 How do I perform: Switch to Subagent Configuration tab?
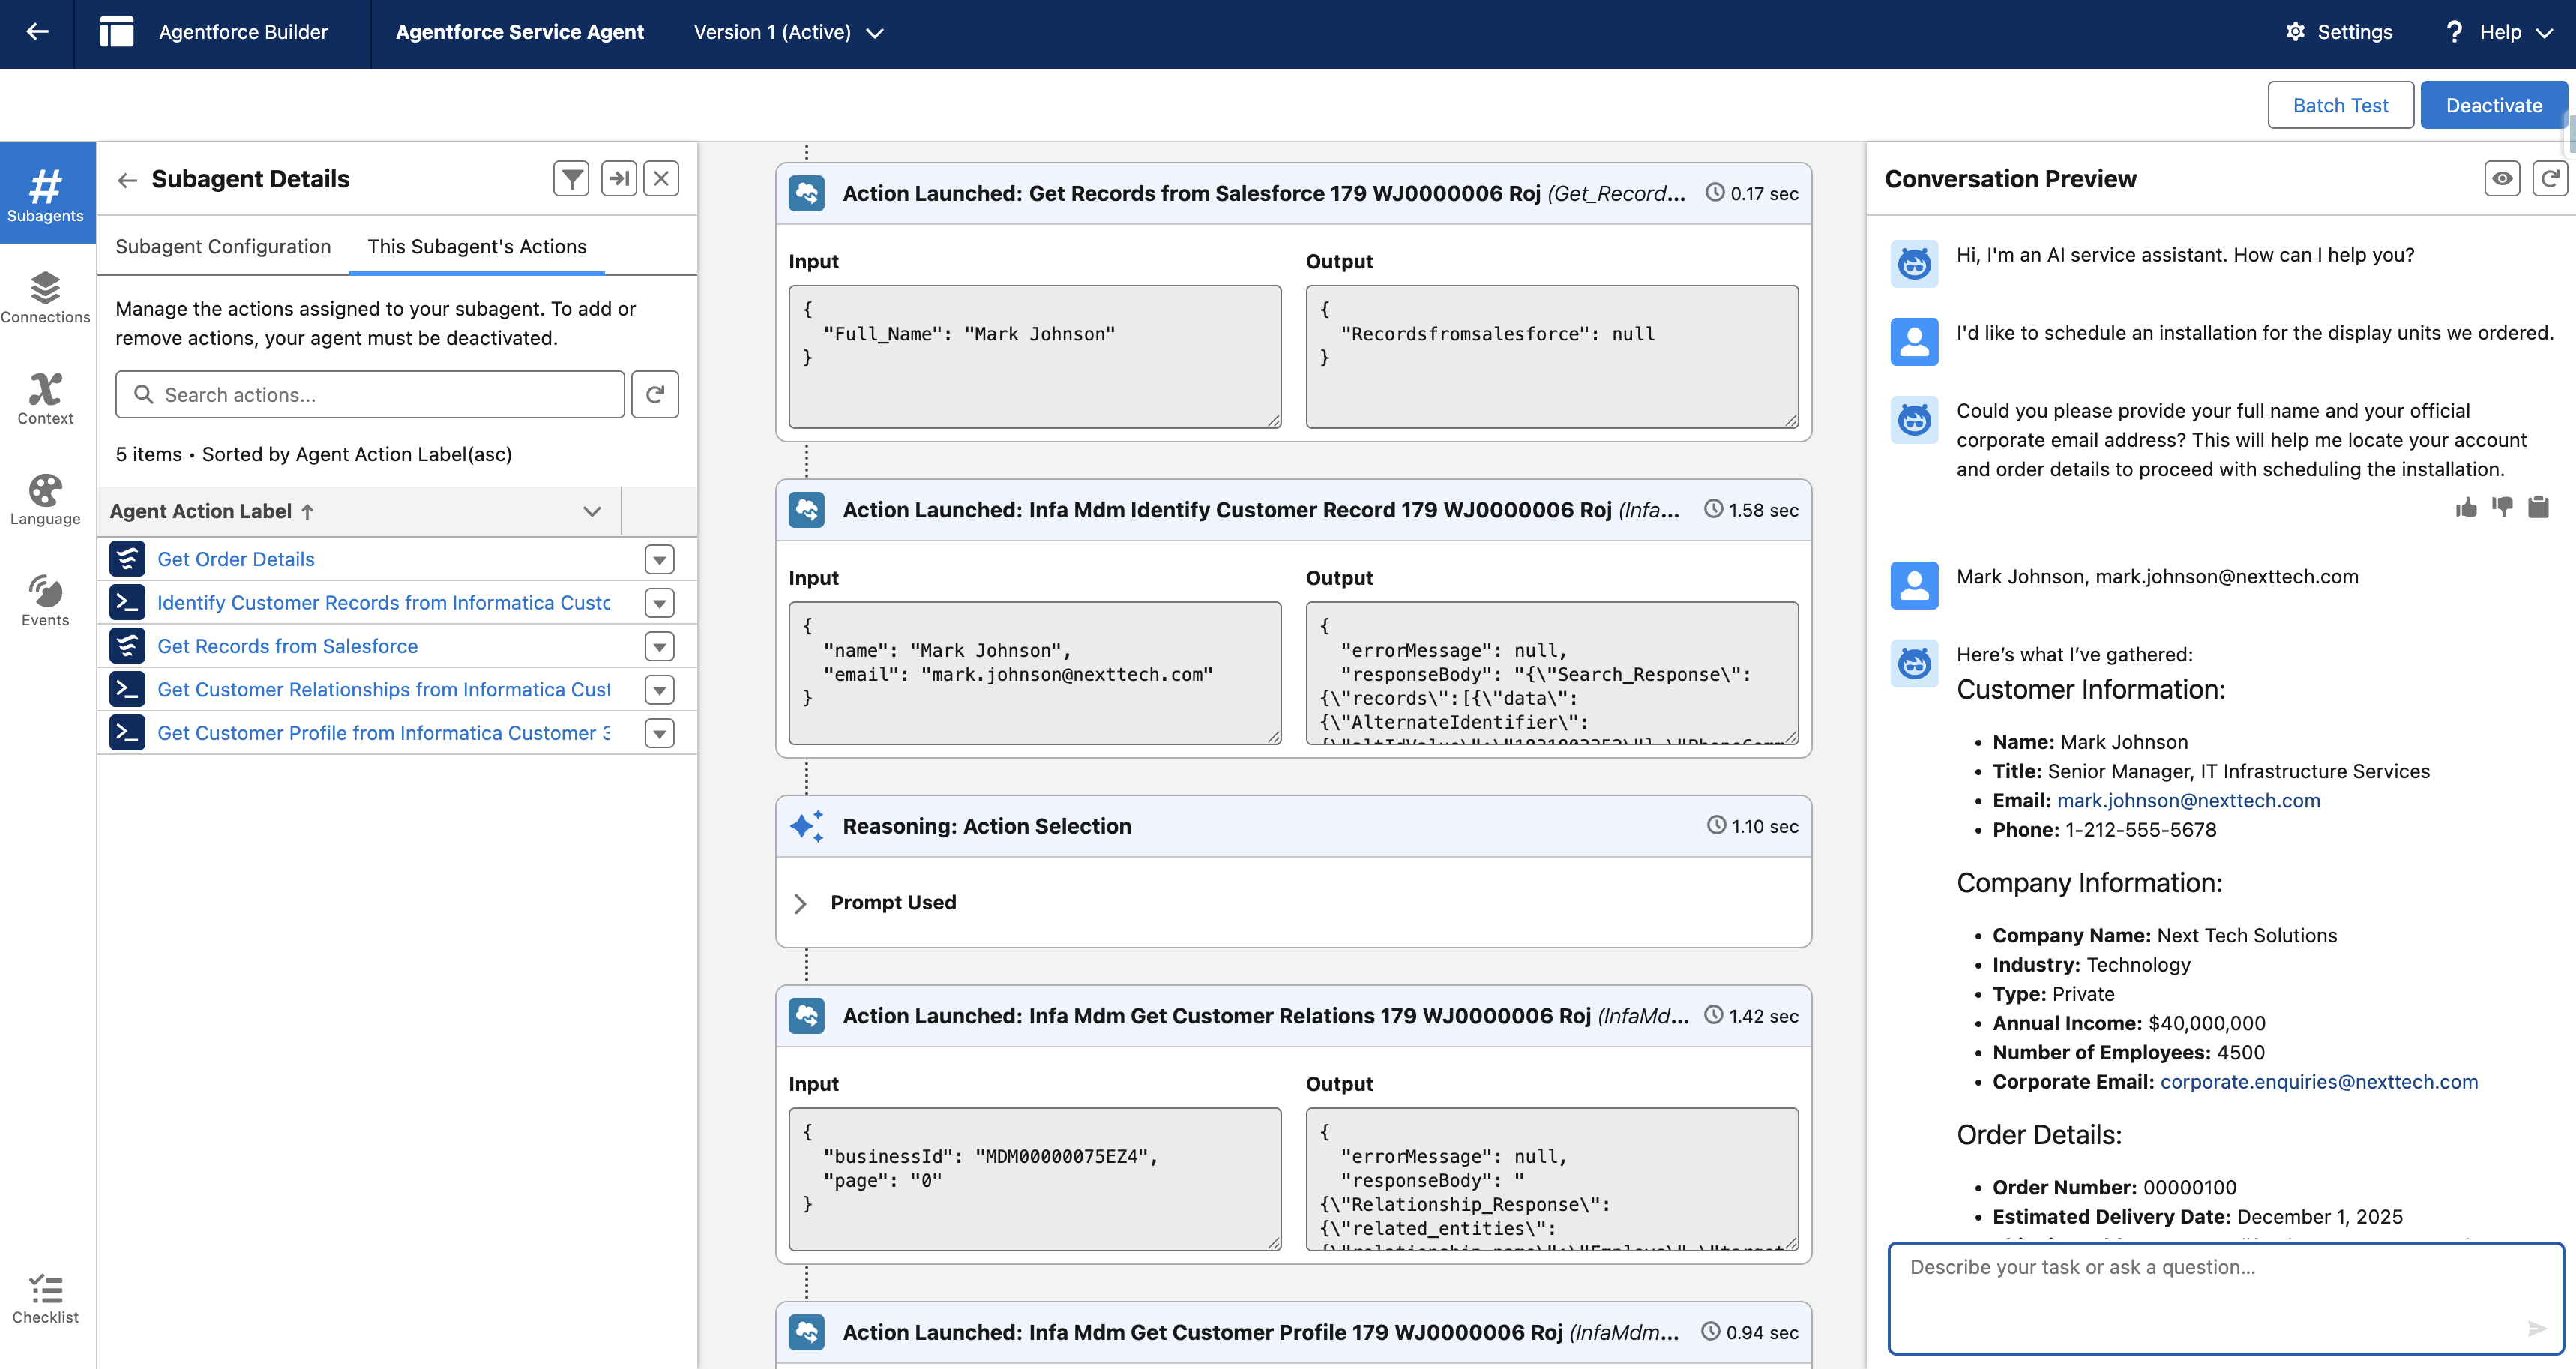[223, 246]
